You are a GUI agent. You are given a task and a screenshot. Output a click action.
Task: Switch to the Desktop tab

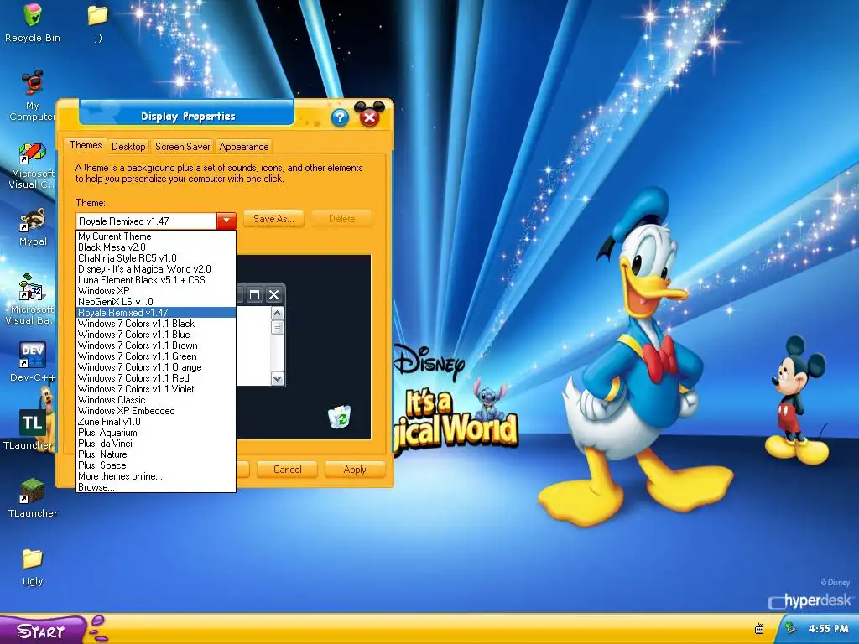(128, 147)
